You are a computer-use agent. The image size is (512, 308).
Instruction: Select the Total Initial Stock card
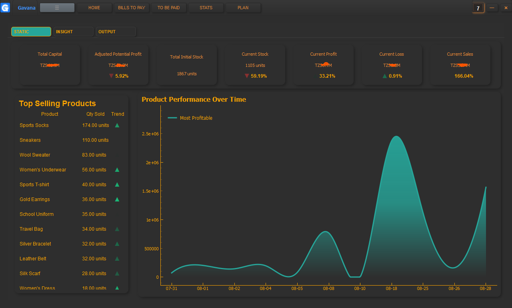click(x=187, y=65)
